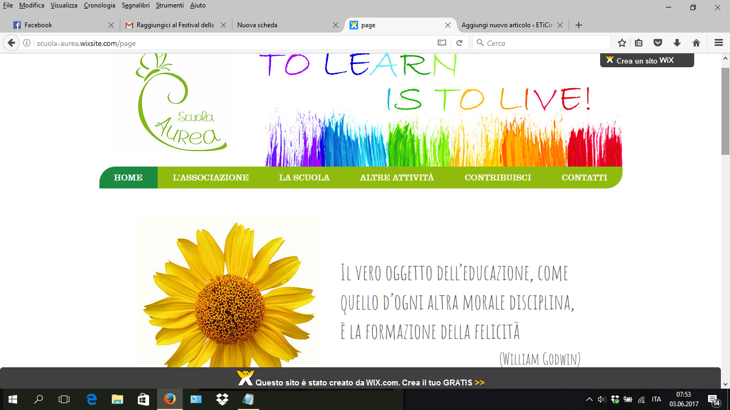
Task: Open the File menu
Action: coord(8,5)
